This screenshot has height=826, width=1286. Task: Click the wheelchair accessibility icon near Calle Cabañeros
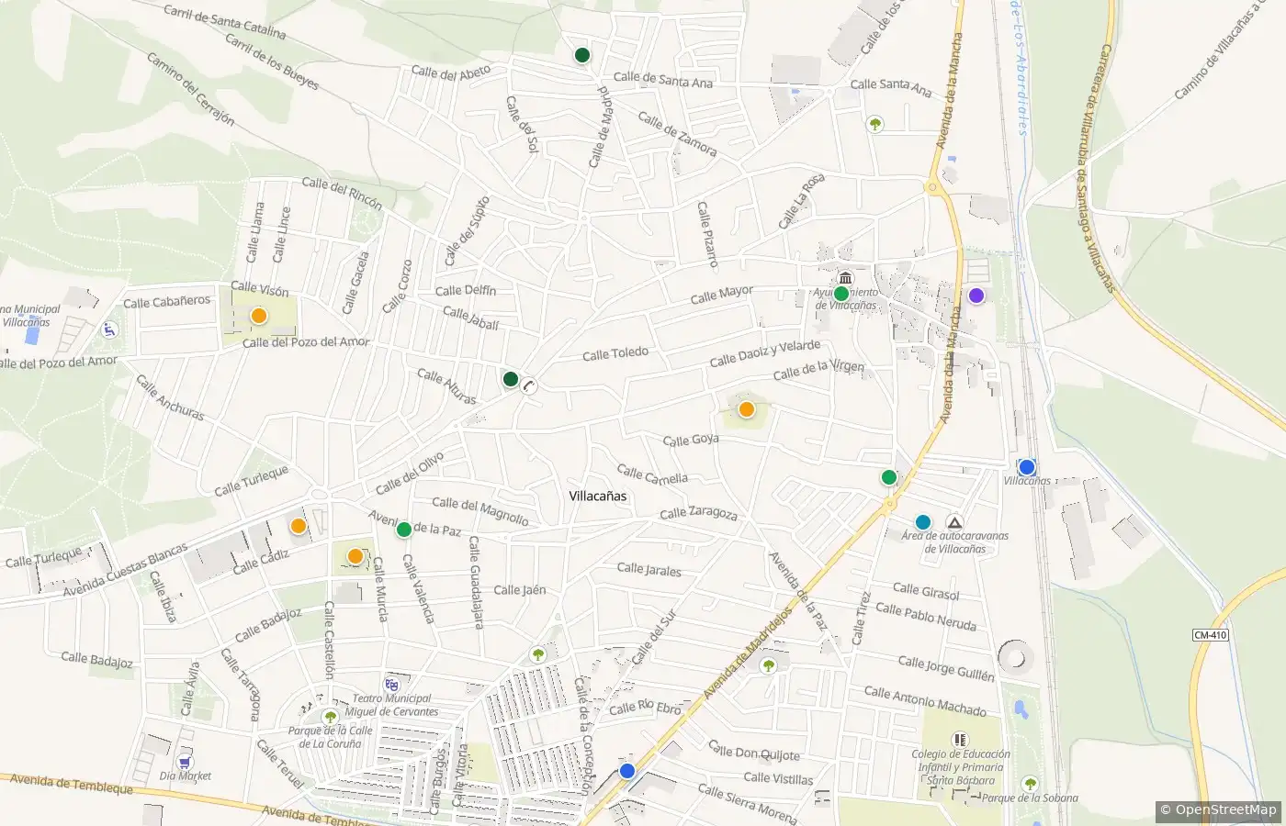tap(109, 329)
